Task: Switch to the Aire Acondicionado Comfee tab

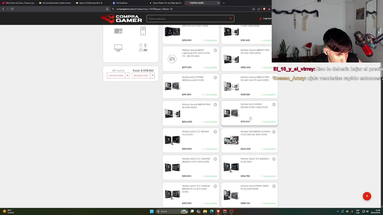Action: click(55, 3)
